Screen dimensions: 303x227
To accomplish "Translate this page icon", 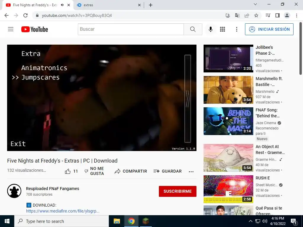I will pyautogui.click(x=237, y=15).
